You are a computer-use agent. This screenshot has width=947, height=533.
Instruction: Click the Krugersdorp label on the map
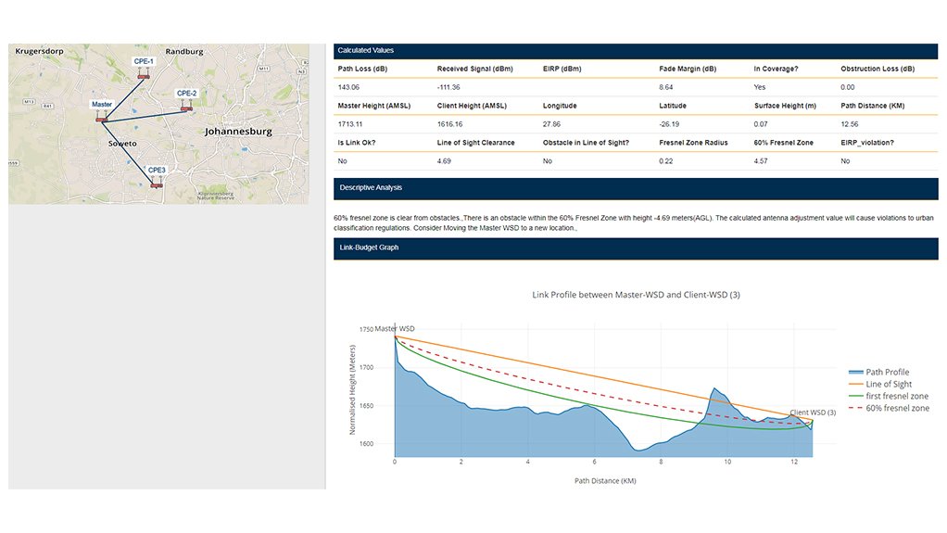click(x=39, y=51)
